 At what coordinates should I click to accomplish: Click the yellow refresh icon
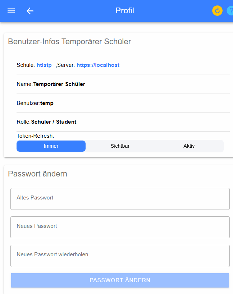(217, 11)
